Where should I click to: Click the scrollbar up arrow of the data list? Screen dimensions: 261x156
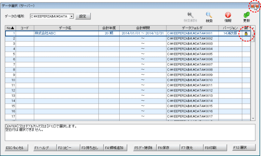pos(253,28)
